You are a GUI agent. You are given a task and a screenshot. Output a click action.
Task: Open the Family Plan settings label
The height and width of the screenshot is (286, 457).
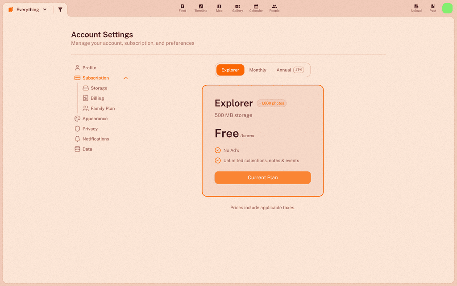click(103, 108)
